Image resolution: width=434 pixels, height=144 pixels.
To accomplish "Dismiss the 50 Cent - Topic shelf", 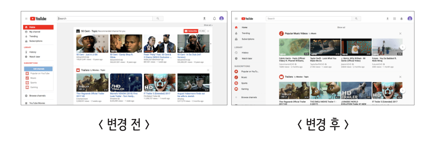I will click(208, 31).
